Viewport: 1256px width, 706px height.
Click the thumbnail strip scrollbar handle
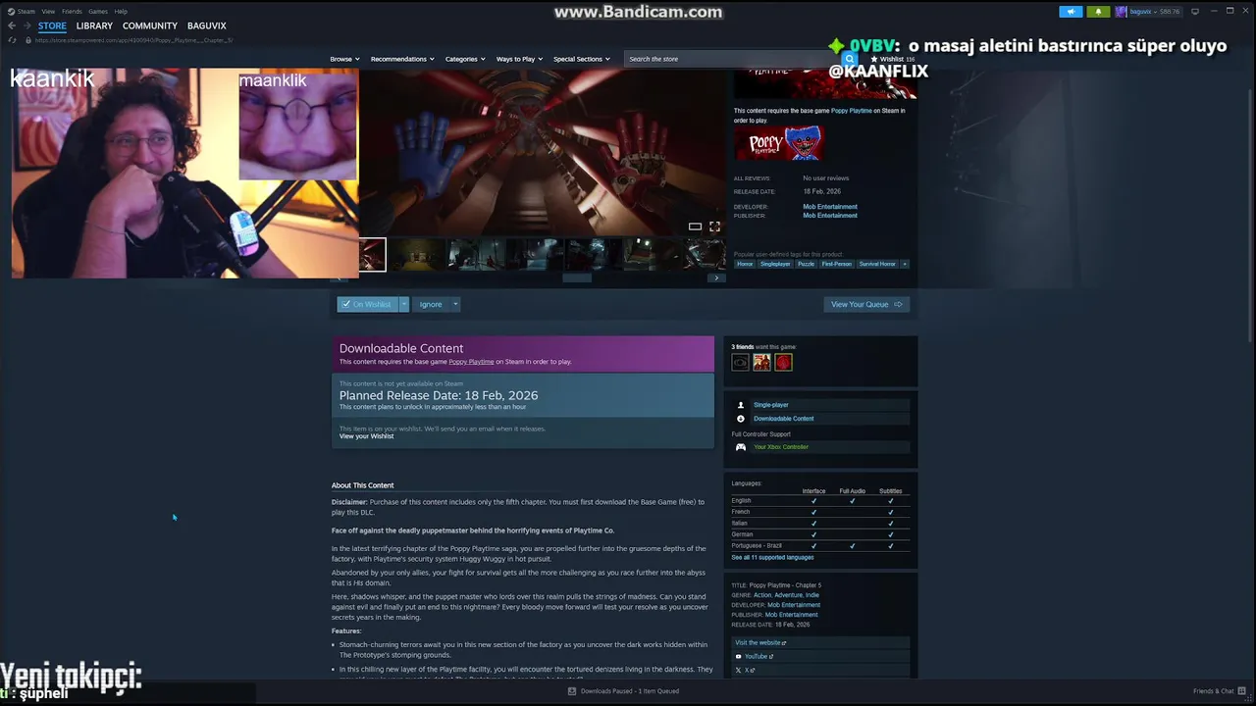tap(576, 277)
